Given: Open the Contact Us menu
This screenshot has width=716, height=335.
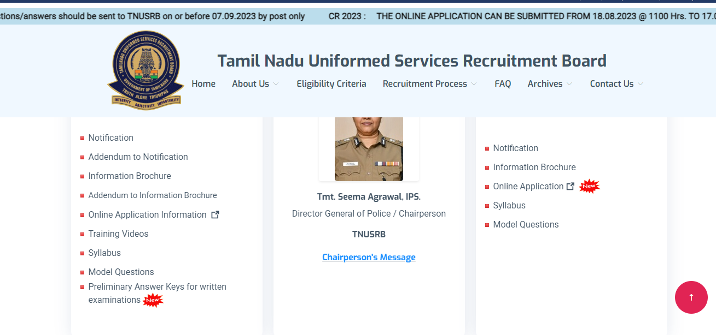Looking at the screenshot, I should coord(612,83).
